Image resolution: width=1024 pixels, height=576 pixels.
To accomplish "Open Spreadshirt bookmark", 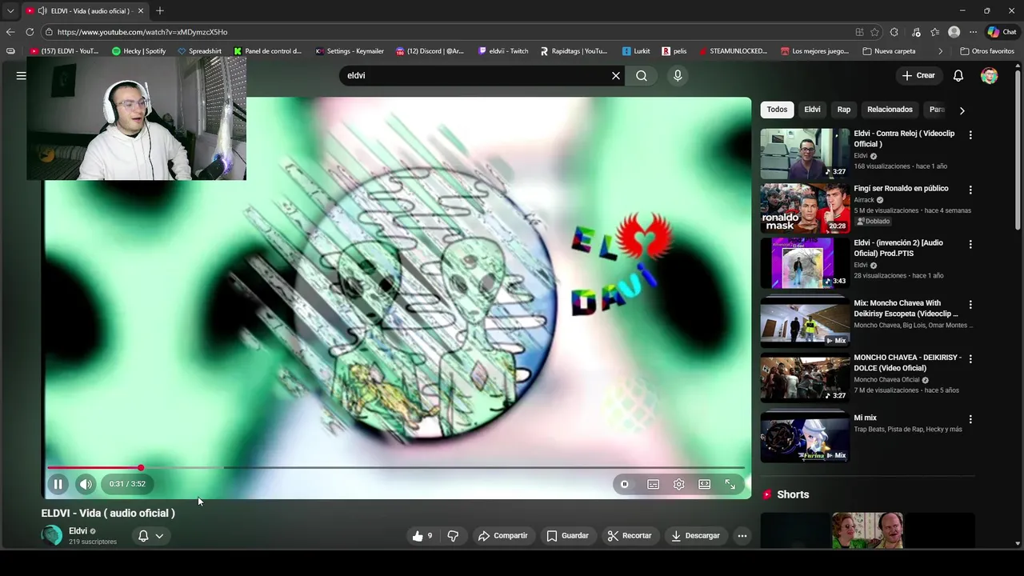I will point(199,51).
